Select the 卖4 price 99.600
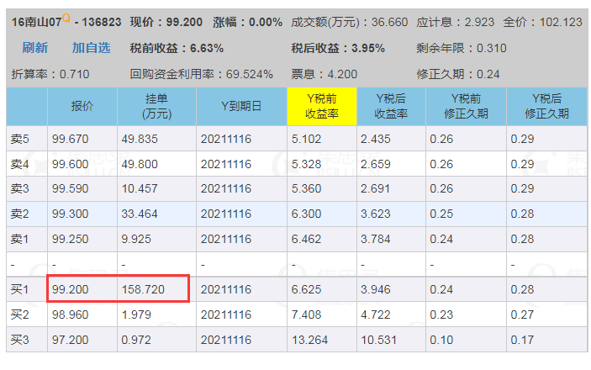The height and width of the screenshot is (370, 591). click(x=70, y=164)
